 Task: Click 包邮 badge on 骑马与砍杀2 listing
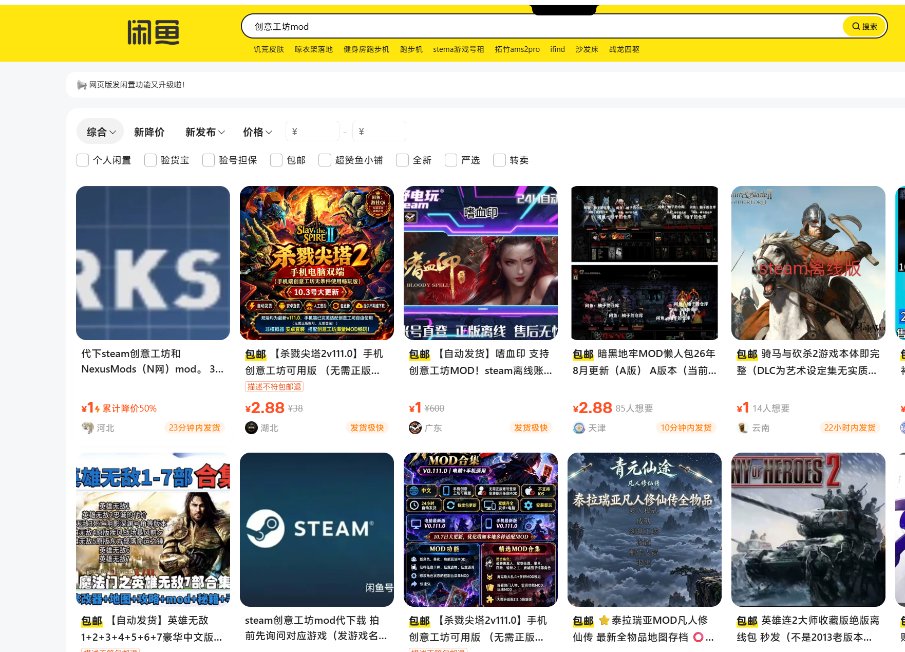pos(747,354)
